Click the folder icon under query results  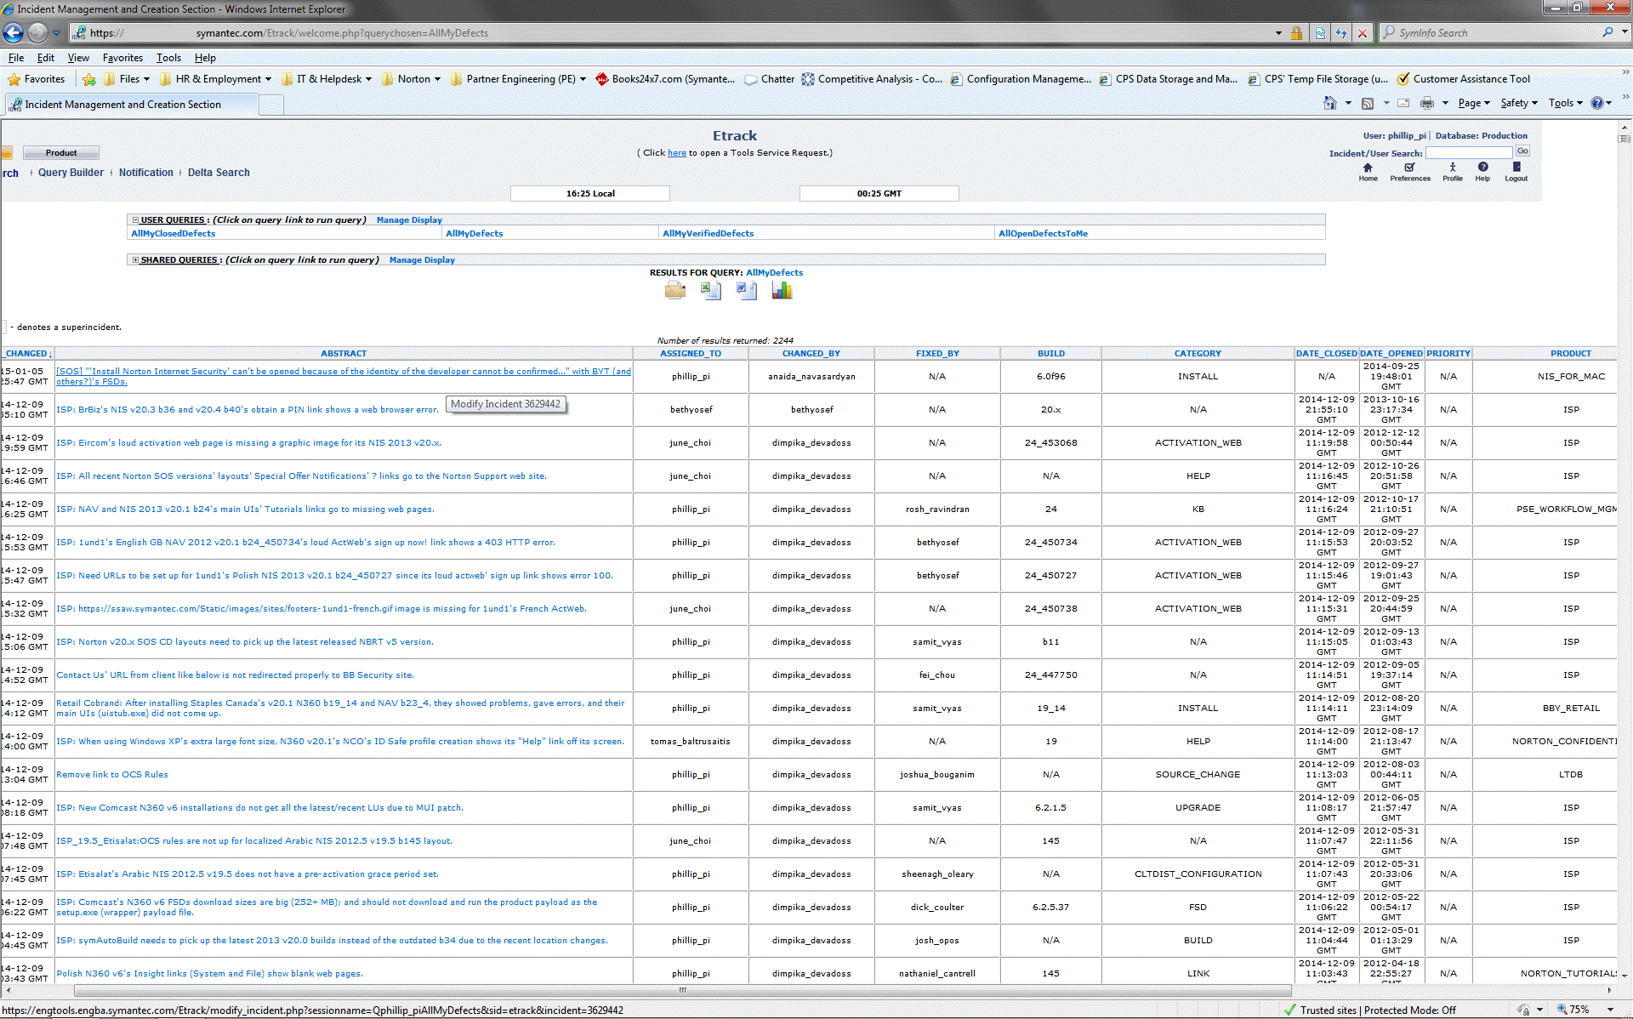point(675,291)
